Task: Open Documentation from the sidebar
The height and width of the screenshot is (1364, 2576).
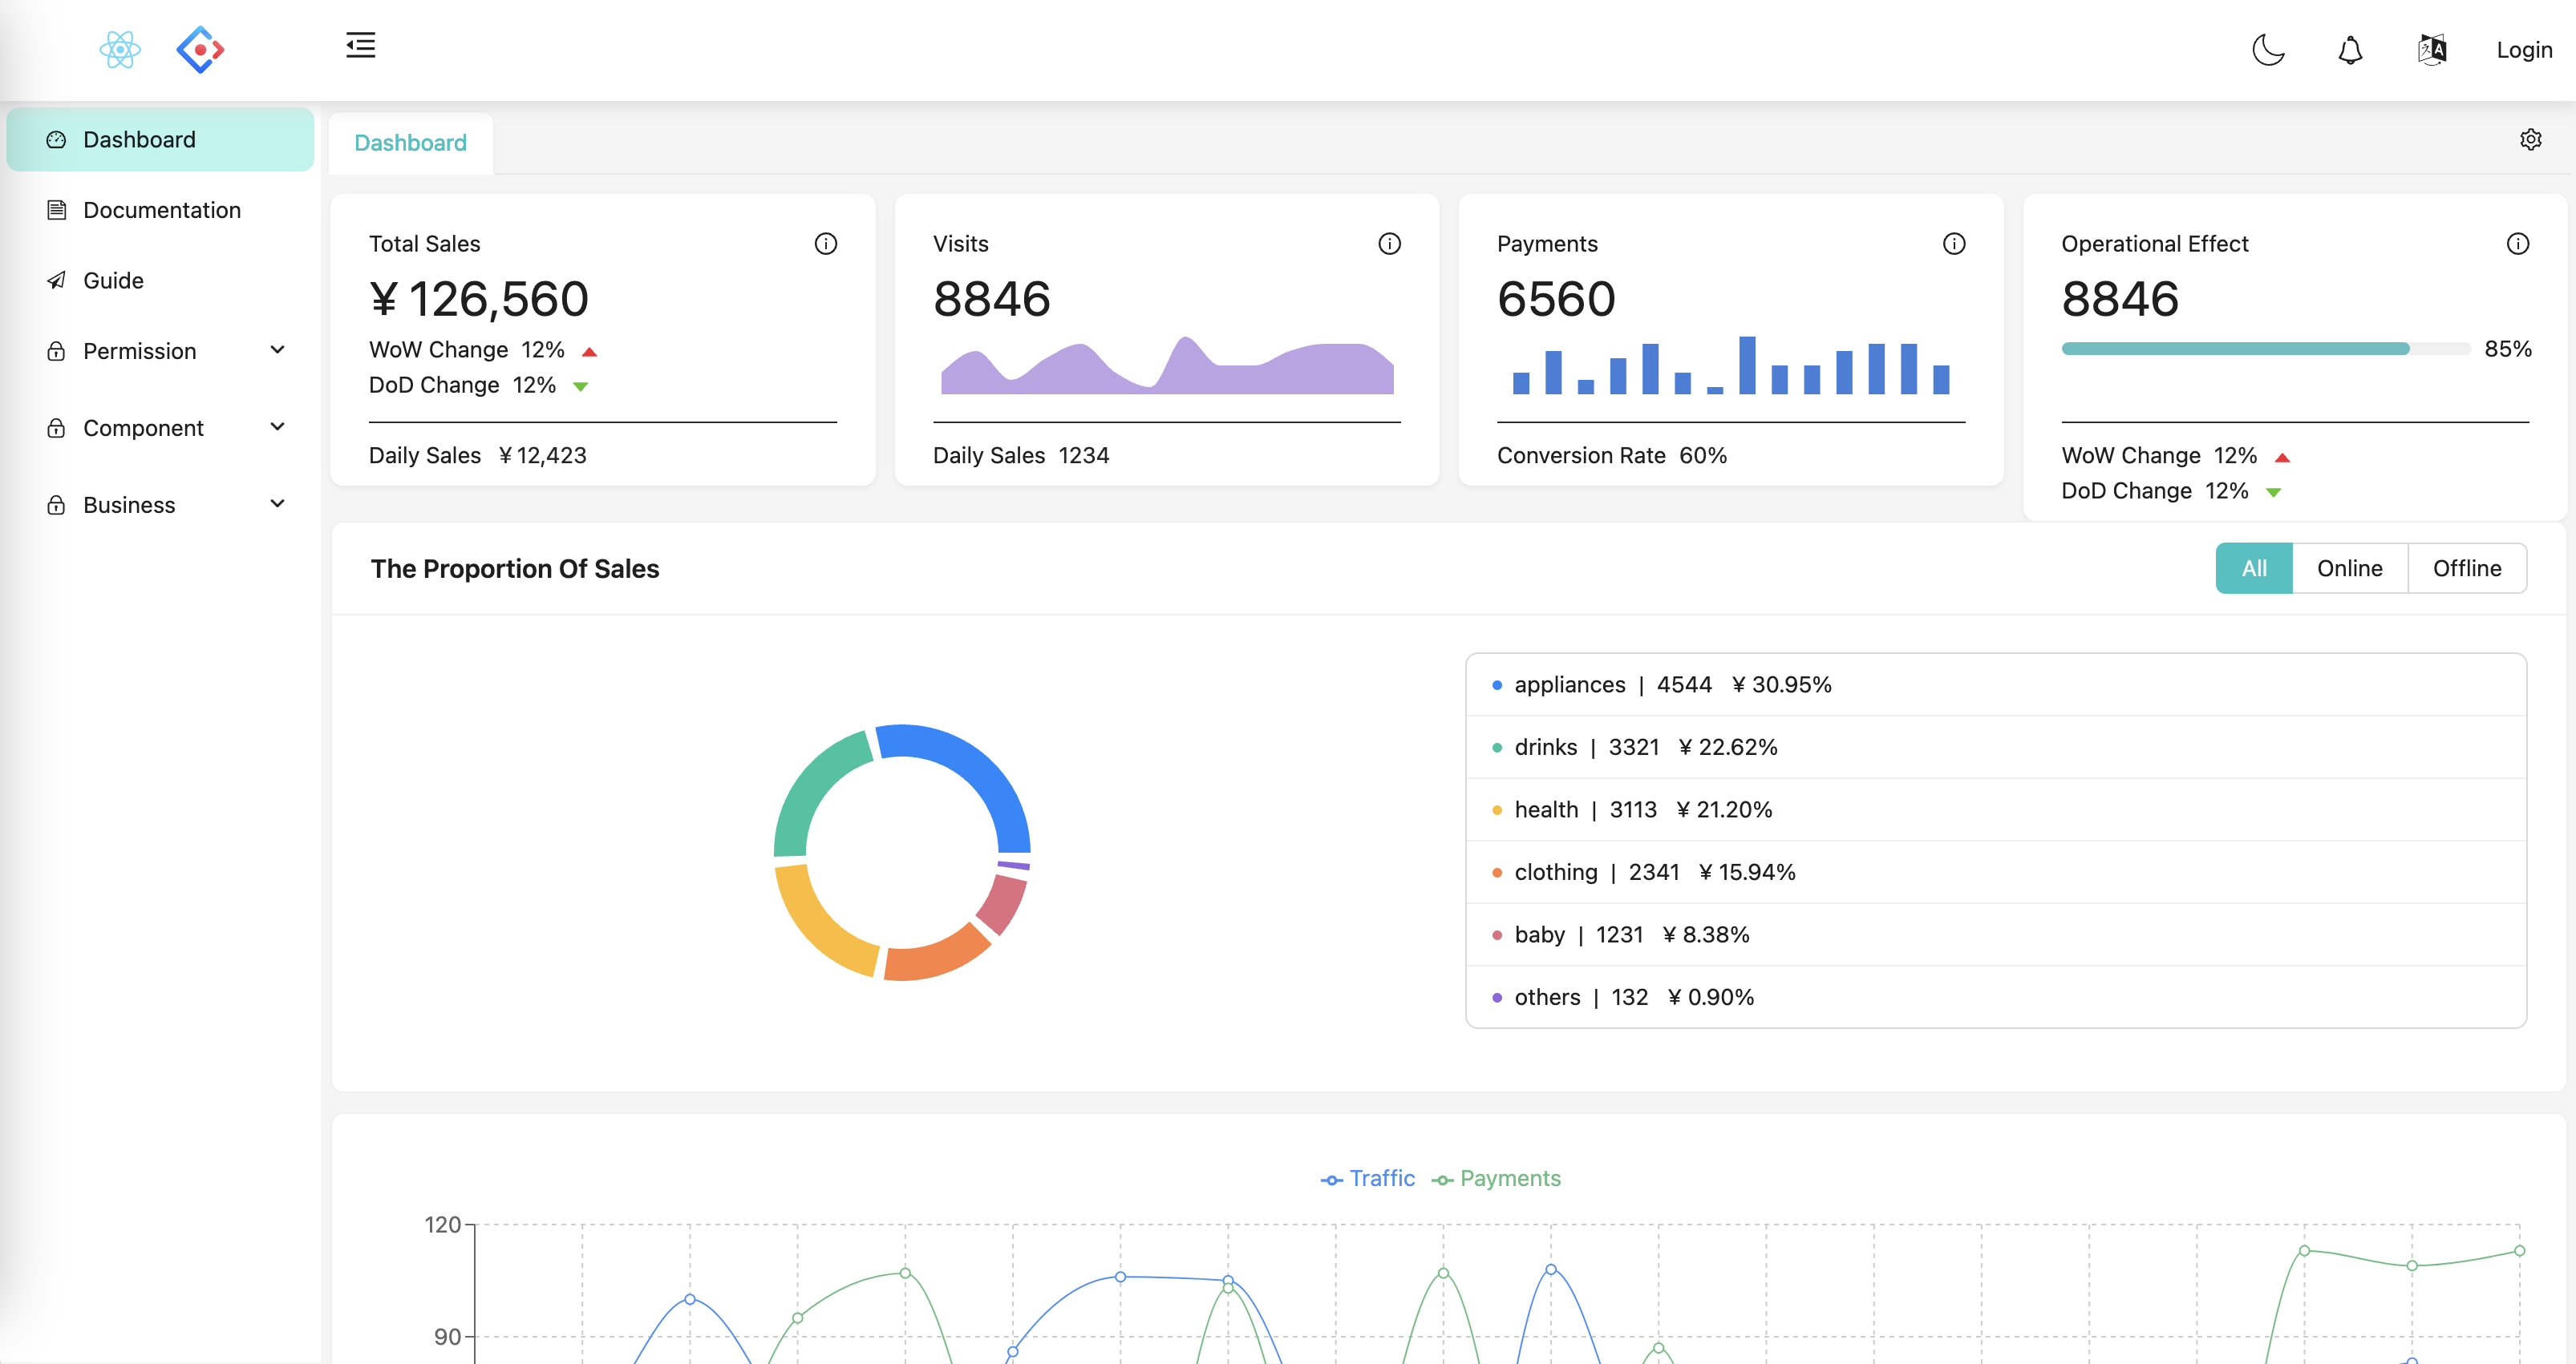Action: 162,210
